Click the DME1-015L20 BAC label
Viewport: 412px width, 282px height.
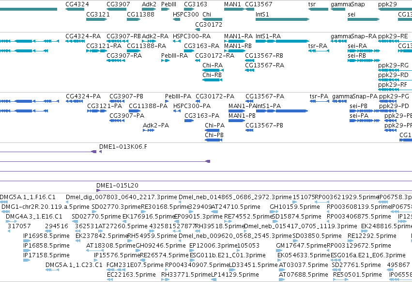(117, 186)
